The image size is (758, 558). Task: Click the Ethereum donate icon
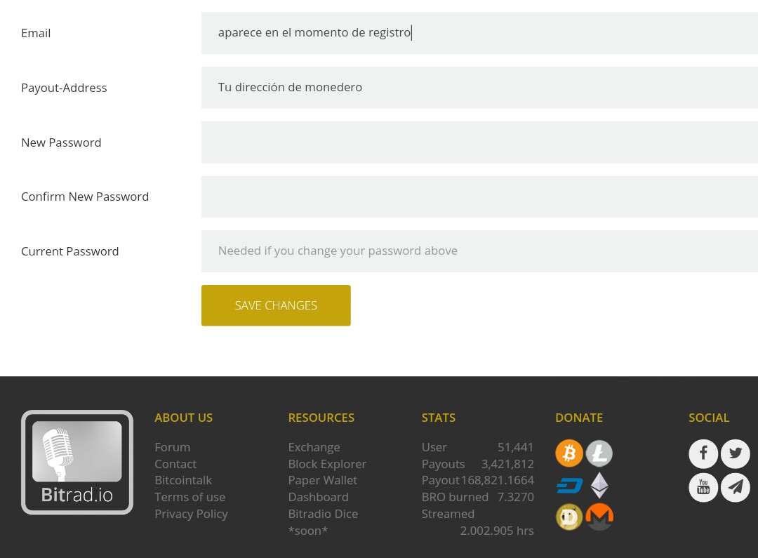coord(599,486)
